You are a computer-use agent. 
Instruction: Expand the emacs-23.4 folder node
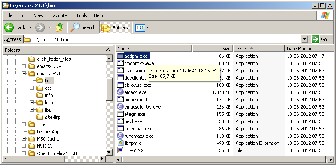pyautogui.click(x=24, y=66)
